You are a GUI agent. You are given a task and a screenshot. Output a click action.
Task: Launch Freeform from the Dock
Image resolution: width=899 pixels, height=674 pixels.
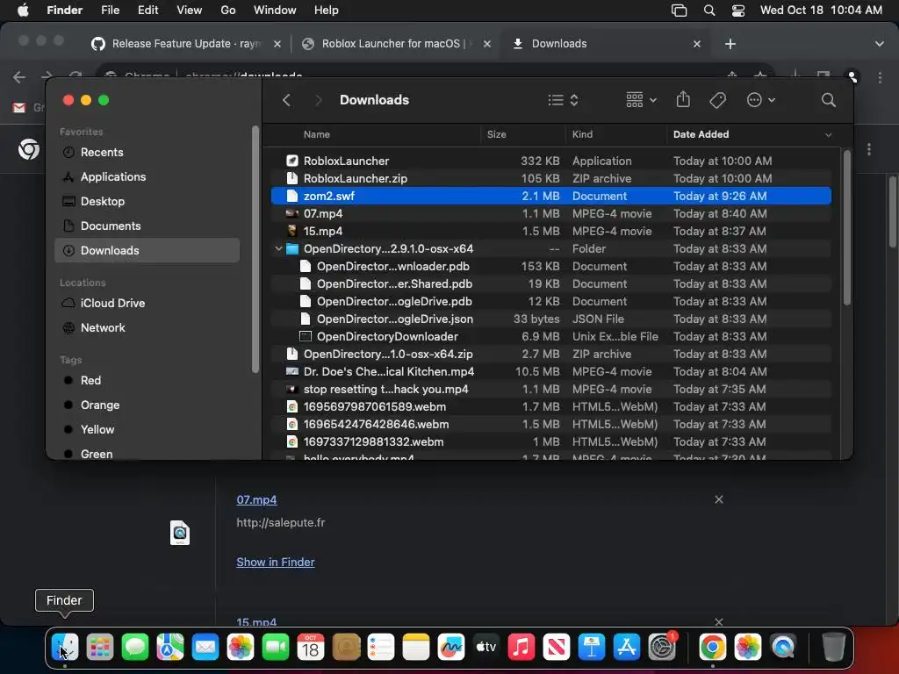451,647
